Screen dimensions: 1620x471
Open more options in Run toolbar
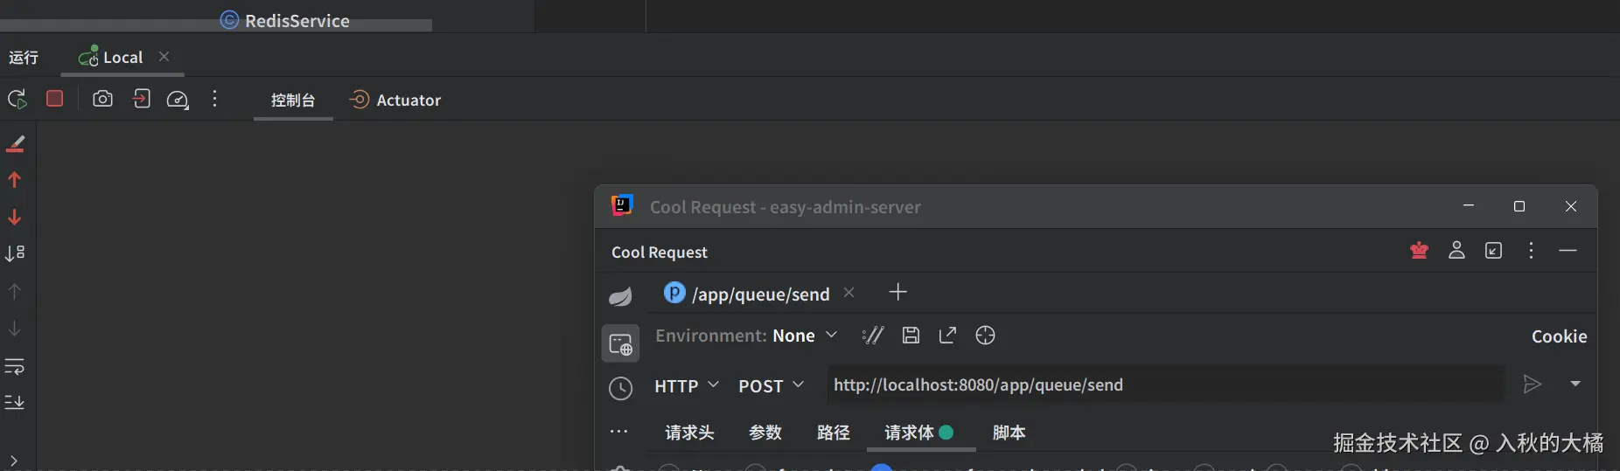click(x=214, y=99)
